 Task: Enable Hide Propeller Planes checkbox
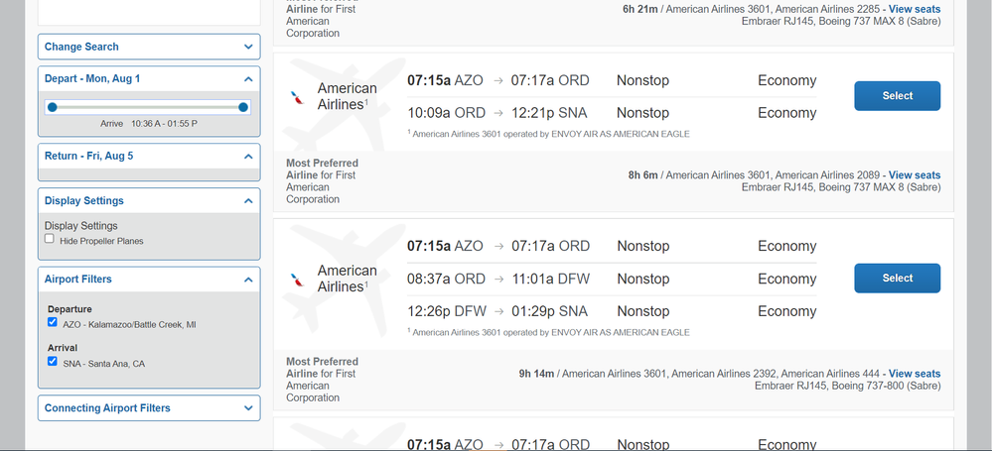50,239
